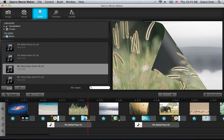
Task: Open the Control menu
Action: 49,2
